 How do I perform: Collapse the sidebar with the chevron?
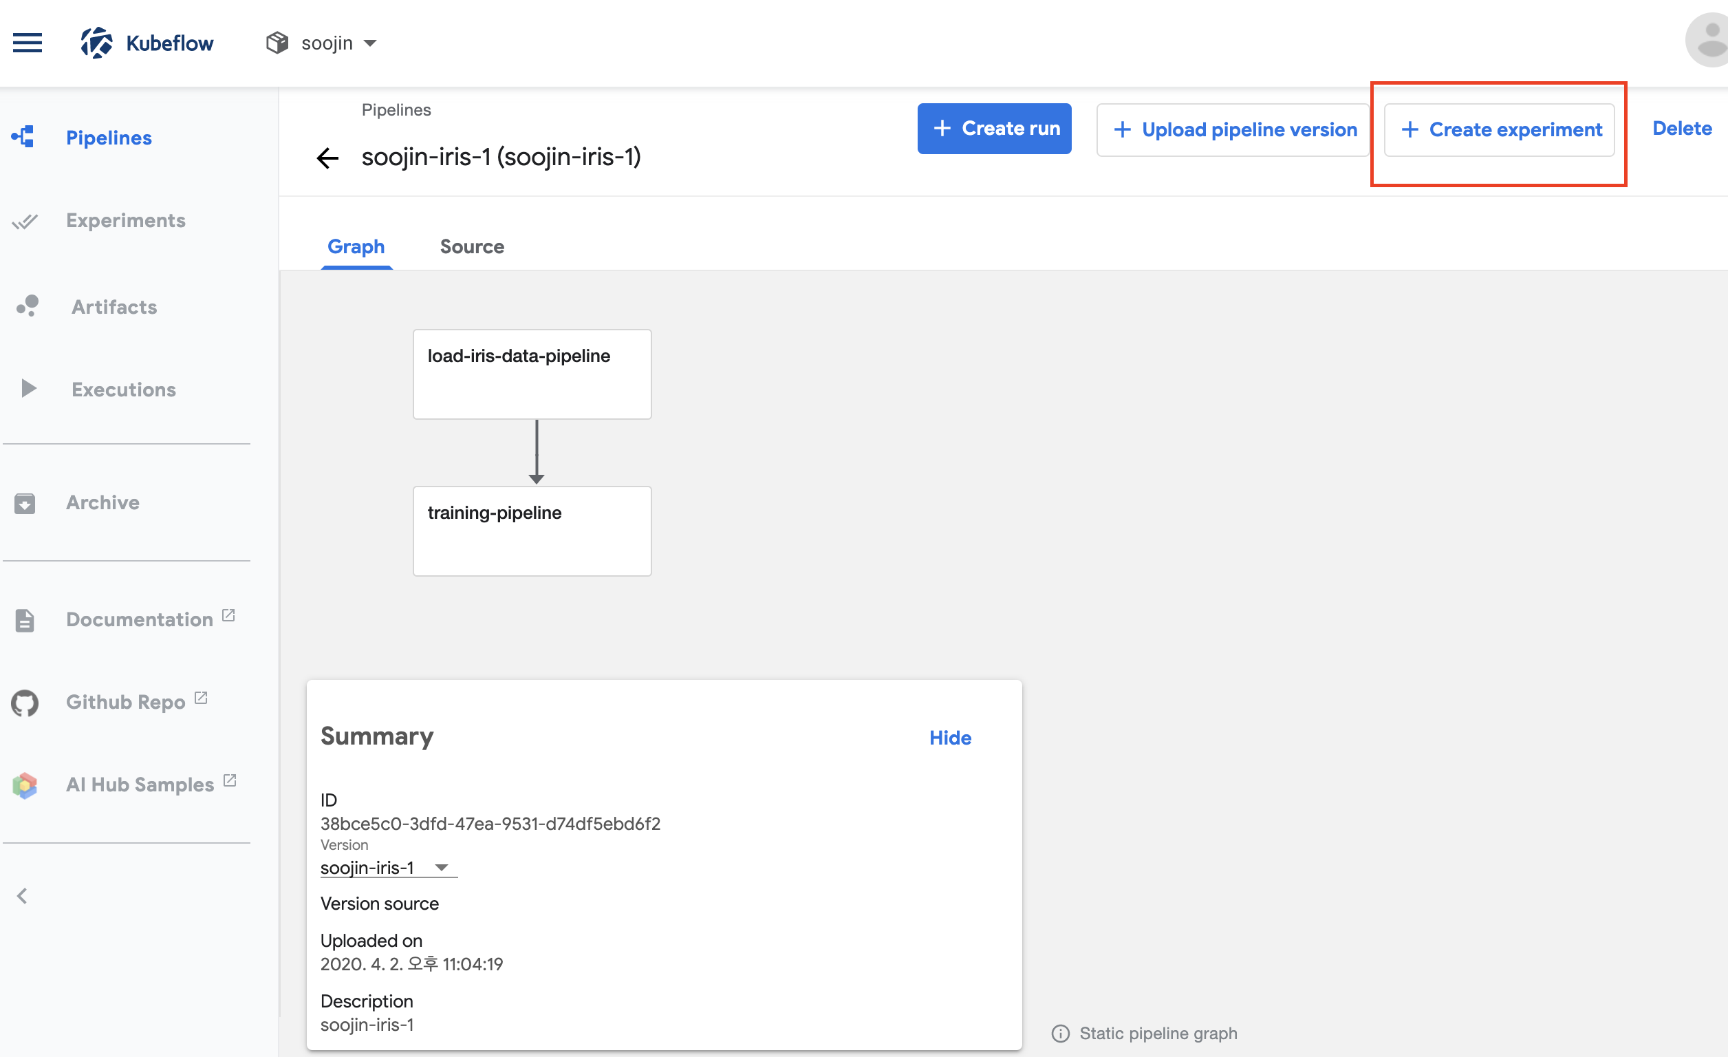23,896
